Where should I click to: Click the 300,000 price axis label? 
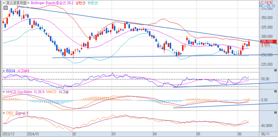[x=267, y=37]
